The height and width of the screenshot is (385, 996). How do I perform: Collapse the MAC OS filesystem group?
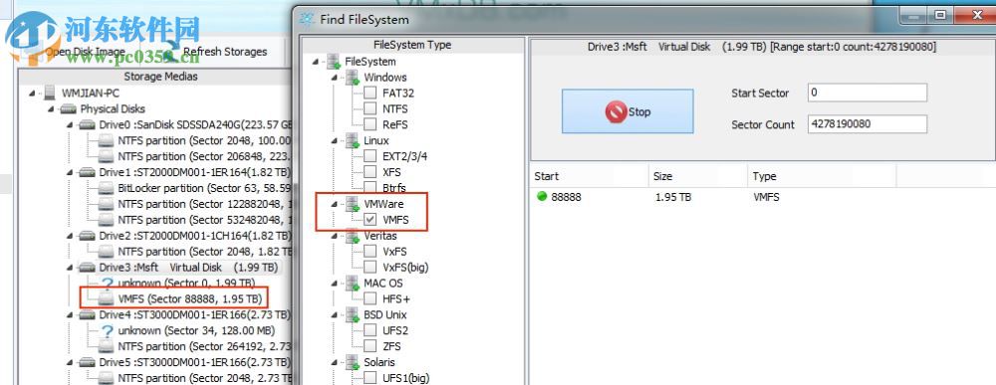(335, 284)
